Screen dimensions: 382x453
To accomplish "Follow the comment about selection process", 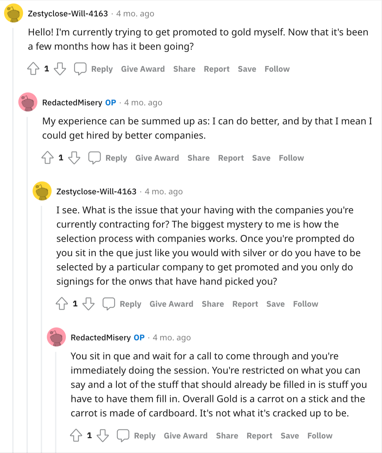I will click(x=306, y=304).
